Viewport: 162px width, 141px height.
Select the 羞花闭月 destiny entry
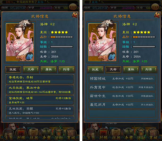pyautogui.click(x=122, y=105)
